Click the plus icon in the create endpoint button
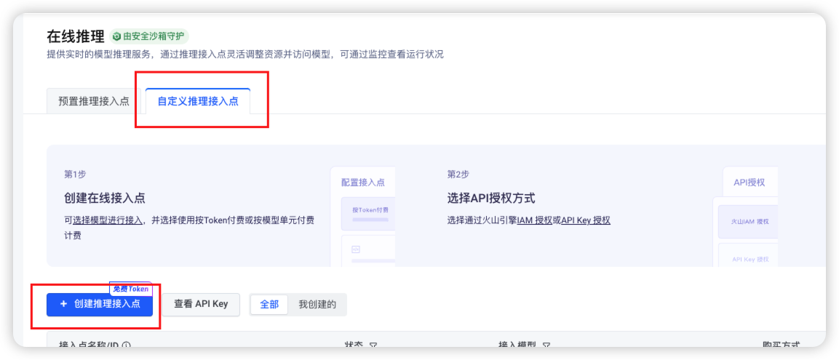The image size is (839, 360). point(63,304)
